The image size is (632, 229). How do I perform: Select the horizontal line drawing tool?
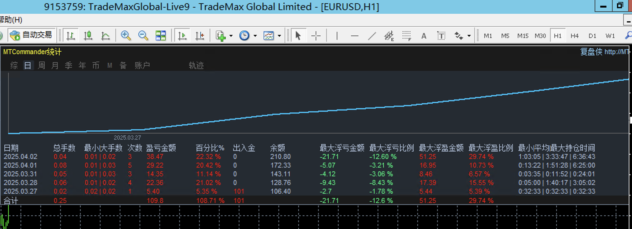(354, 36)
